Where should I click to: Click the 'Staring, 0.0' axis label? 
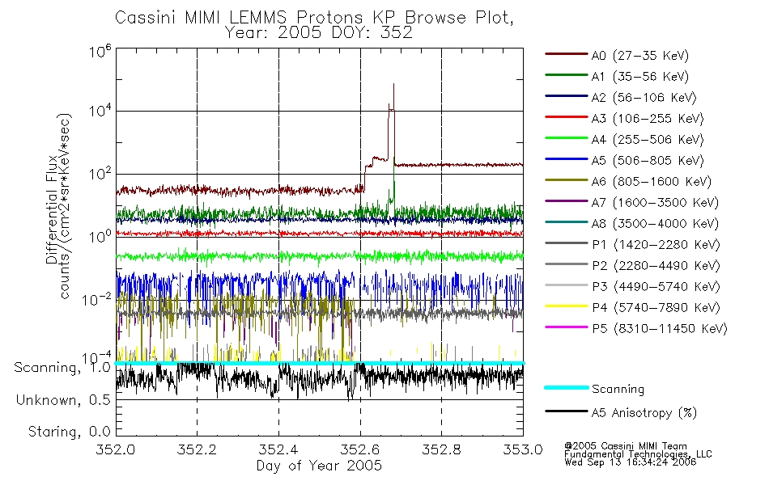(69, 432)
